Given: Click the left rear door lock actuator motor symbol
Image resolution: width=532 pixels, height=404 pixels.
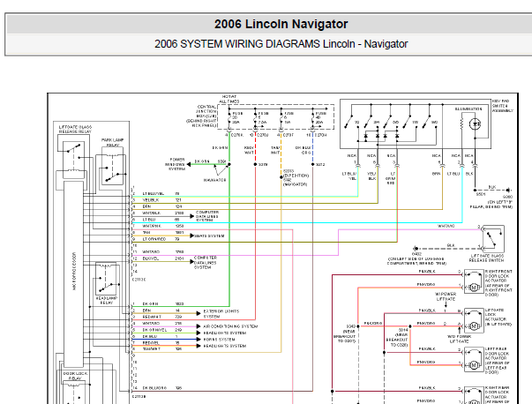Looking at the screenshot, I should (474, 365).
